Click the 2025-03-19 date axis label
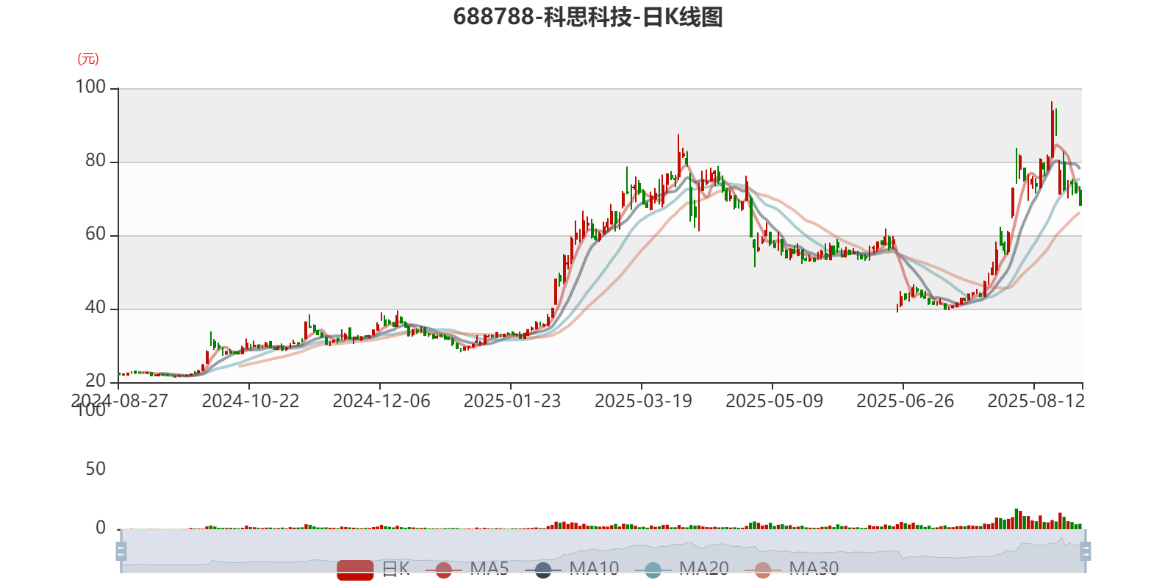 (x=643, y=401)
